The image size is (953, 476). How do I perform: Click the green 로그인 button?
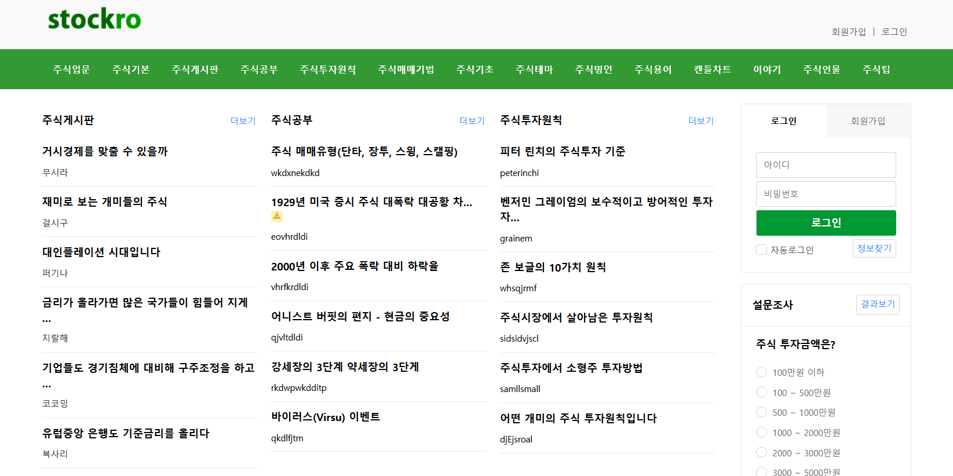[826, 223]
